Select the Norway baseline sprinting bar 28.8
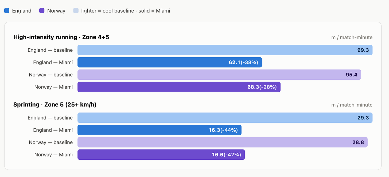Screen dimensions: 389x177 (223, 142)
